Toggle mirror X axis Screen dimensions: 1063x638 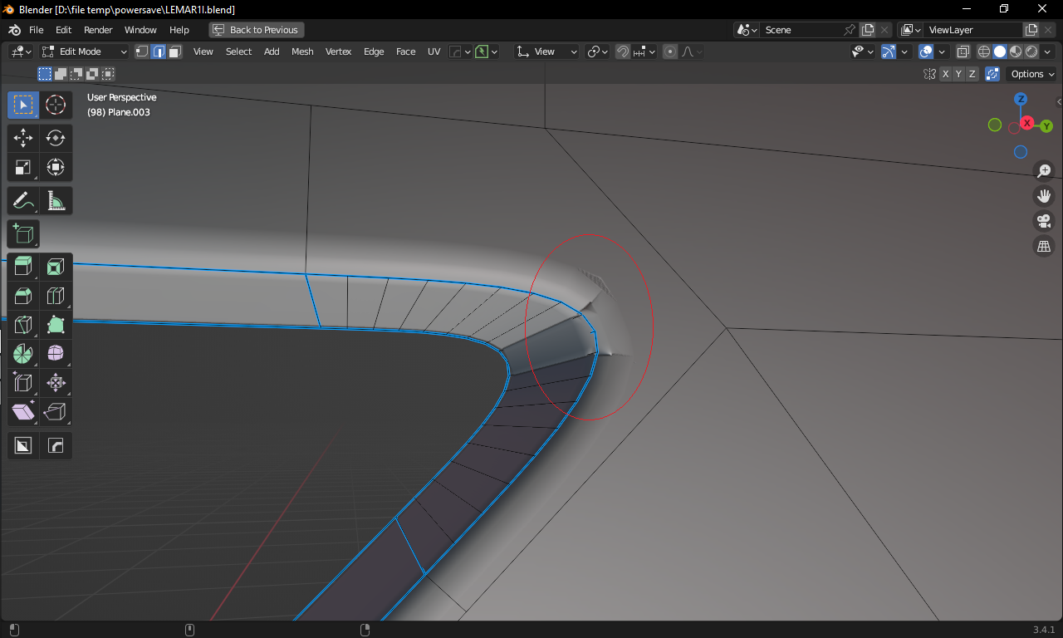click(945, 74)
